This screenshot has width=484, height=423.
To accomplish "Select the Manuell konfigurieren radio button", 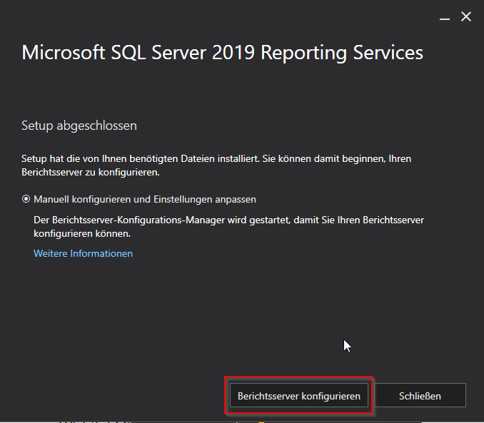I will [x=26, y=200].
